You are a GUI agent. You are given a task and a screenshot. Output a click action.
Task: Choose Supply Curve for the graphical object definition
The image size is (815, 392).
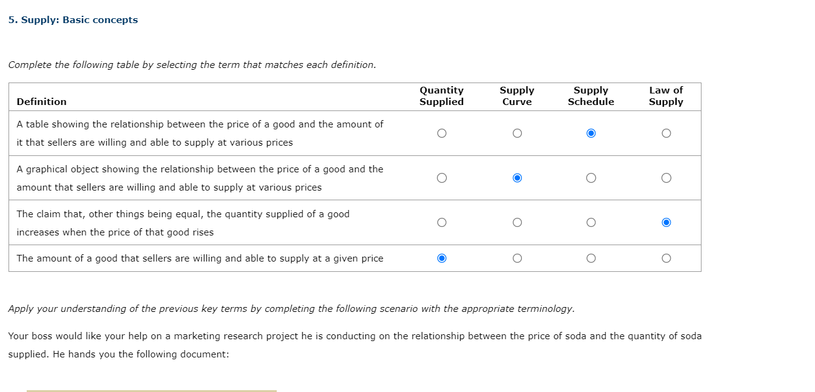pyautogui.click(x=517, y=177)
